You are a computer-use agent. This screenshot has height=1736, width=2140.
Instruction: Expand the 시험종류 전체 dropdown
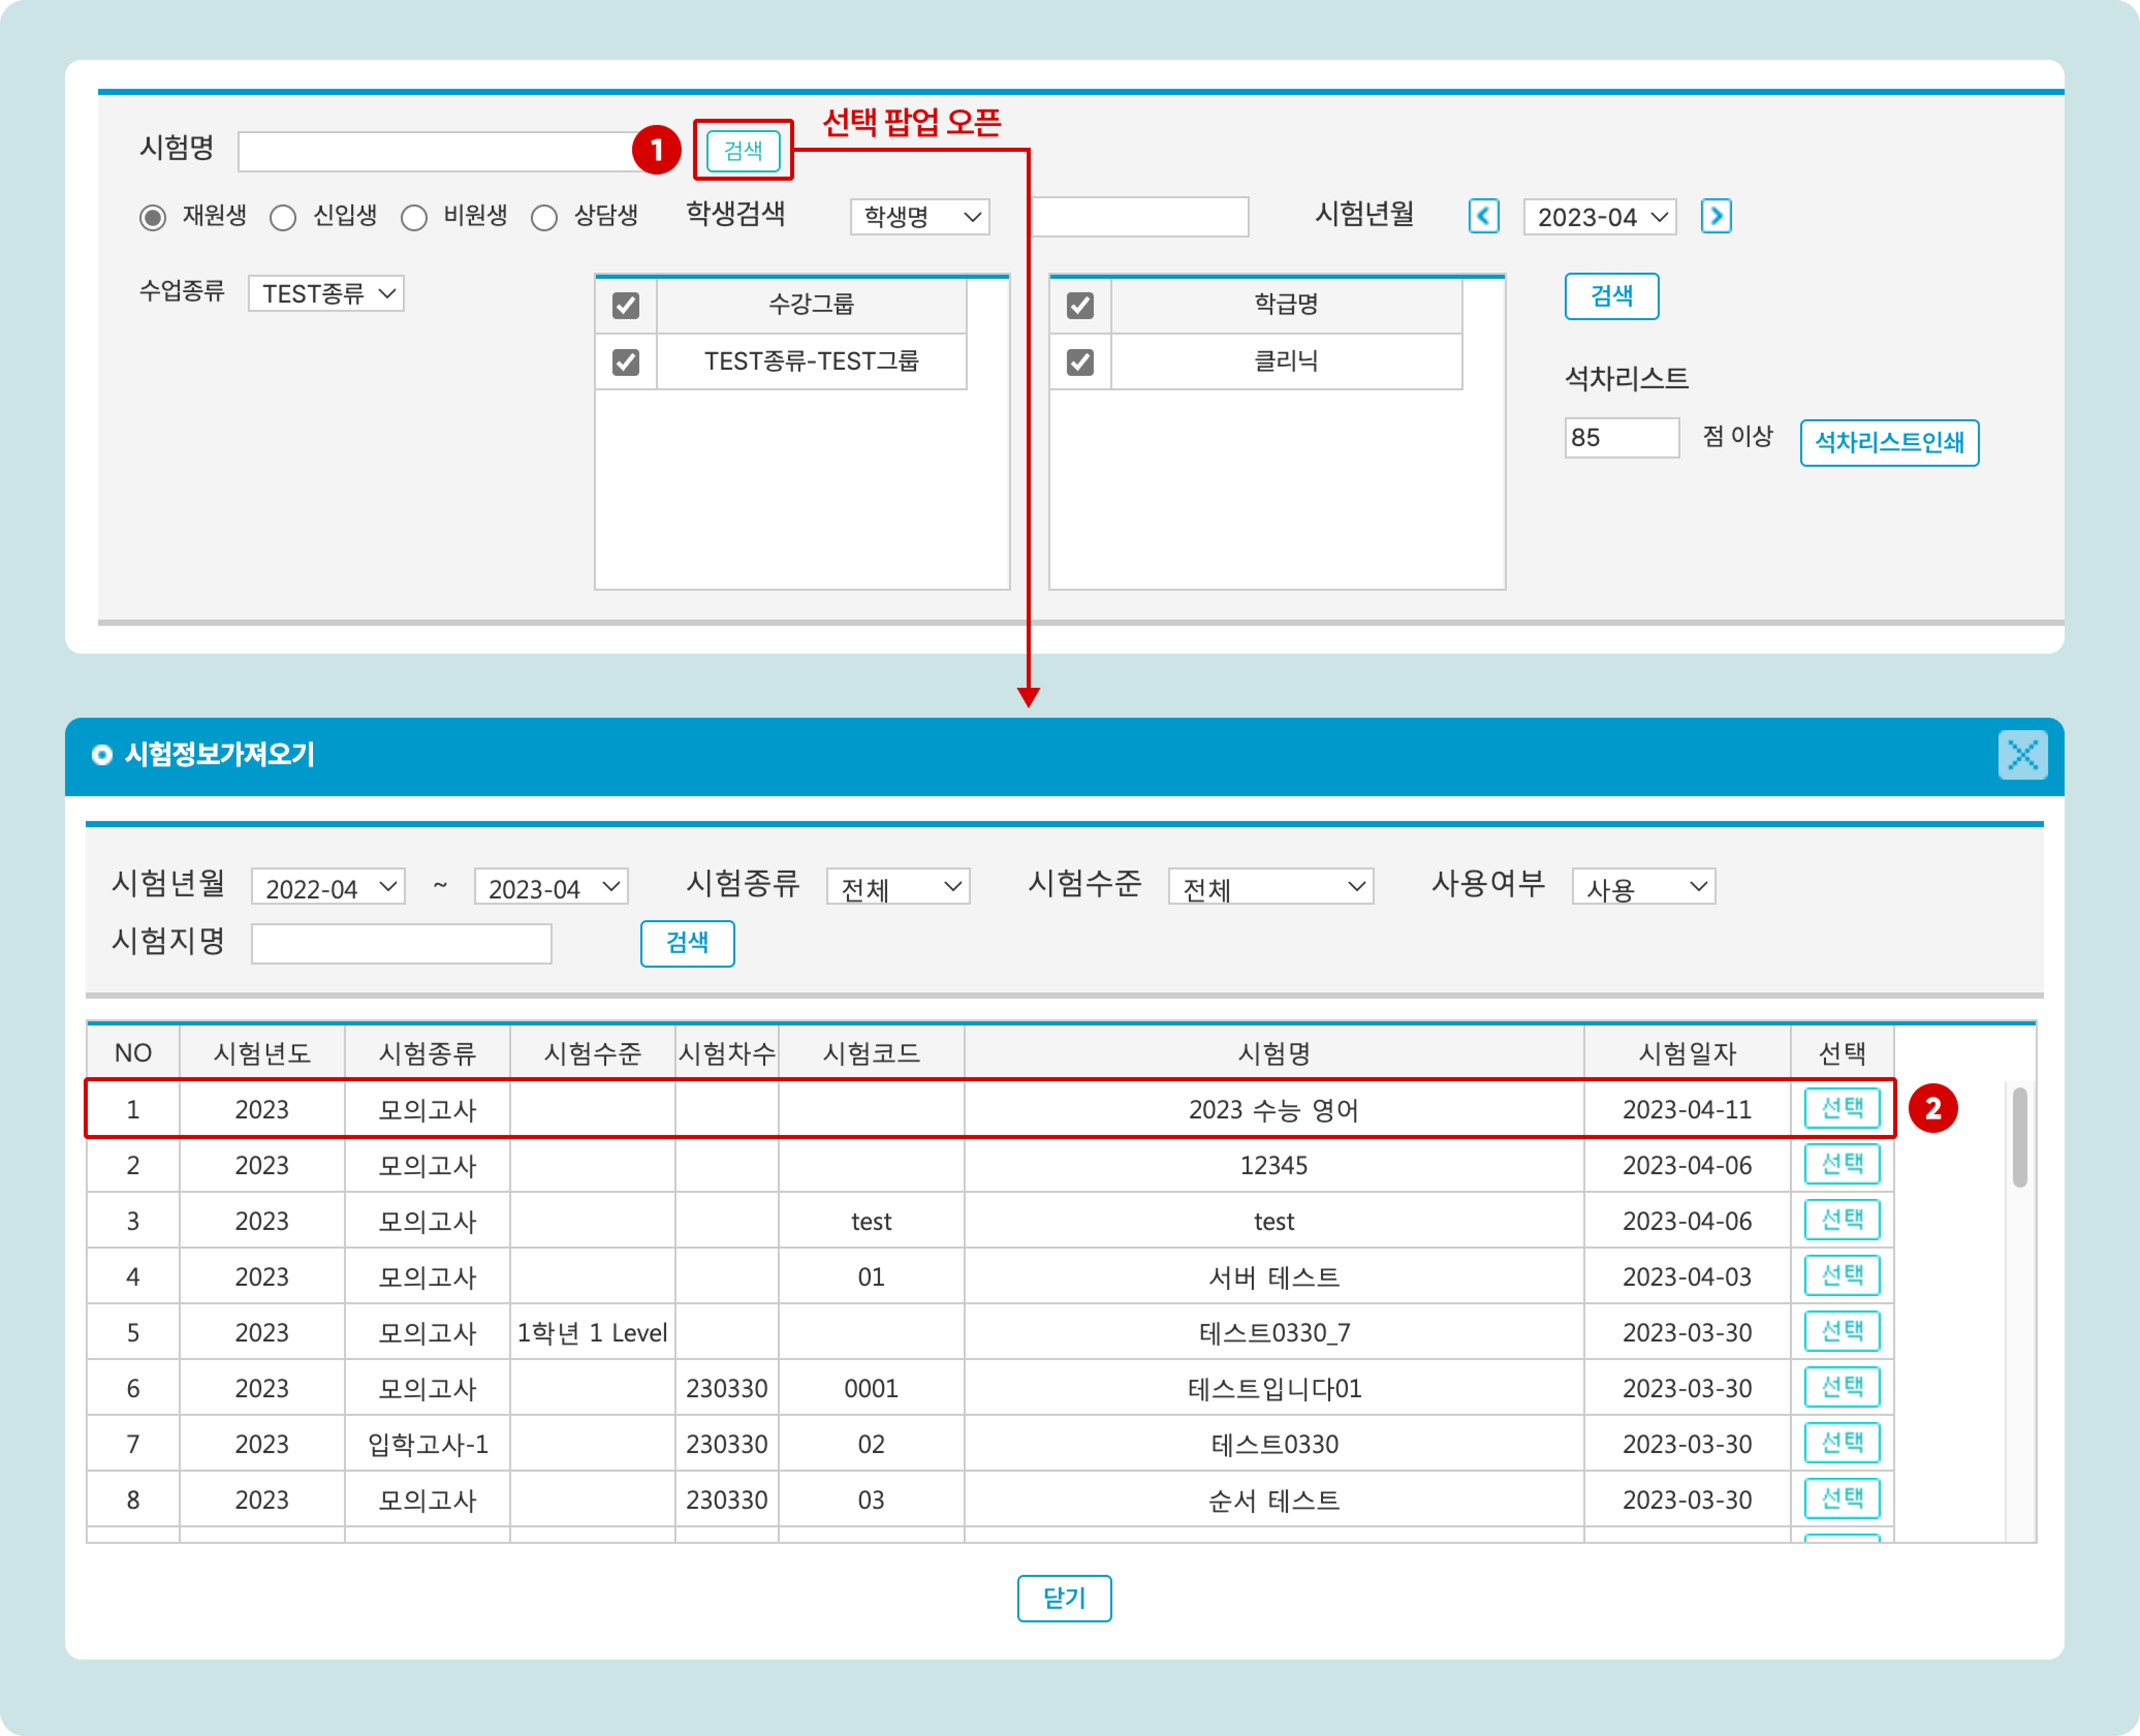[898, 887]
